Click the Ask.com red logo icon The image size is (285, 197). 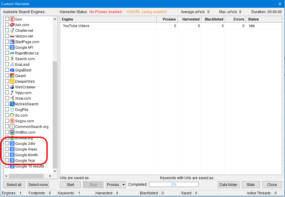[12, 25]
